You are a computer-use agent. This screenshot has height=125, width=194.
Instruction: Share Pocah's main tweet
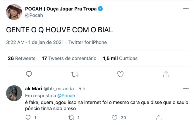tap(166, 74)
